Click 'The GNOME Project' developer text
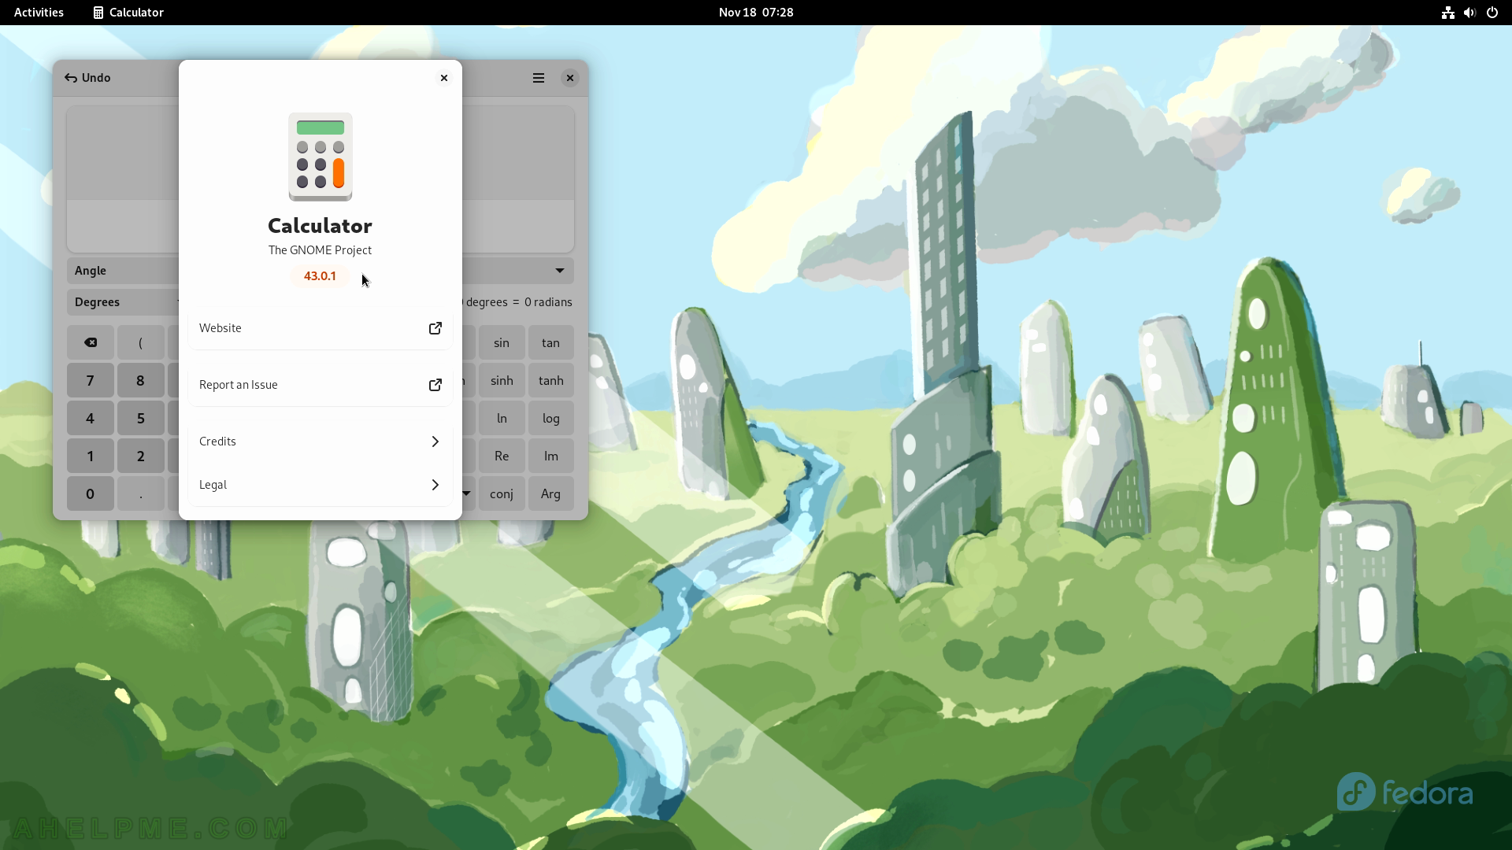This screenshot has width=1512, height=850. click(320, 250)
